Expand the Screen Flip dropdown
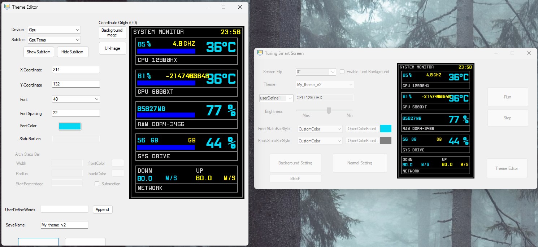The height and width of the screenshot is (247, 538). pyautogui.click(x=316, y=72)
